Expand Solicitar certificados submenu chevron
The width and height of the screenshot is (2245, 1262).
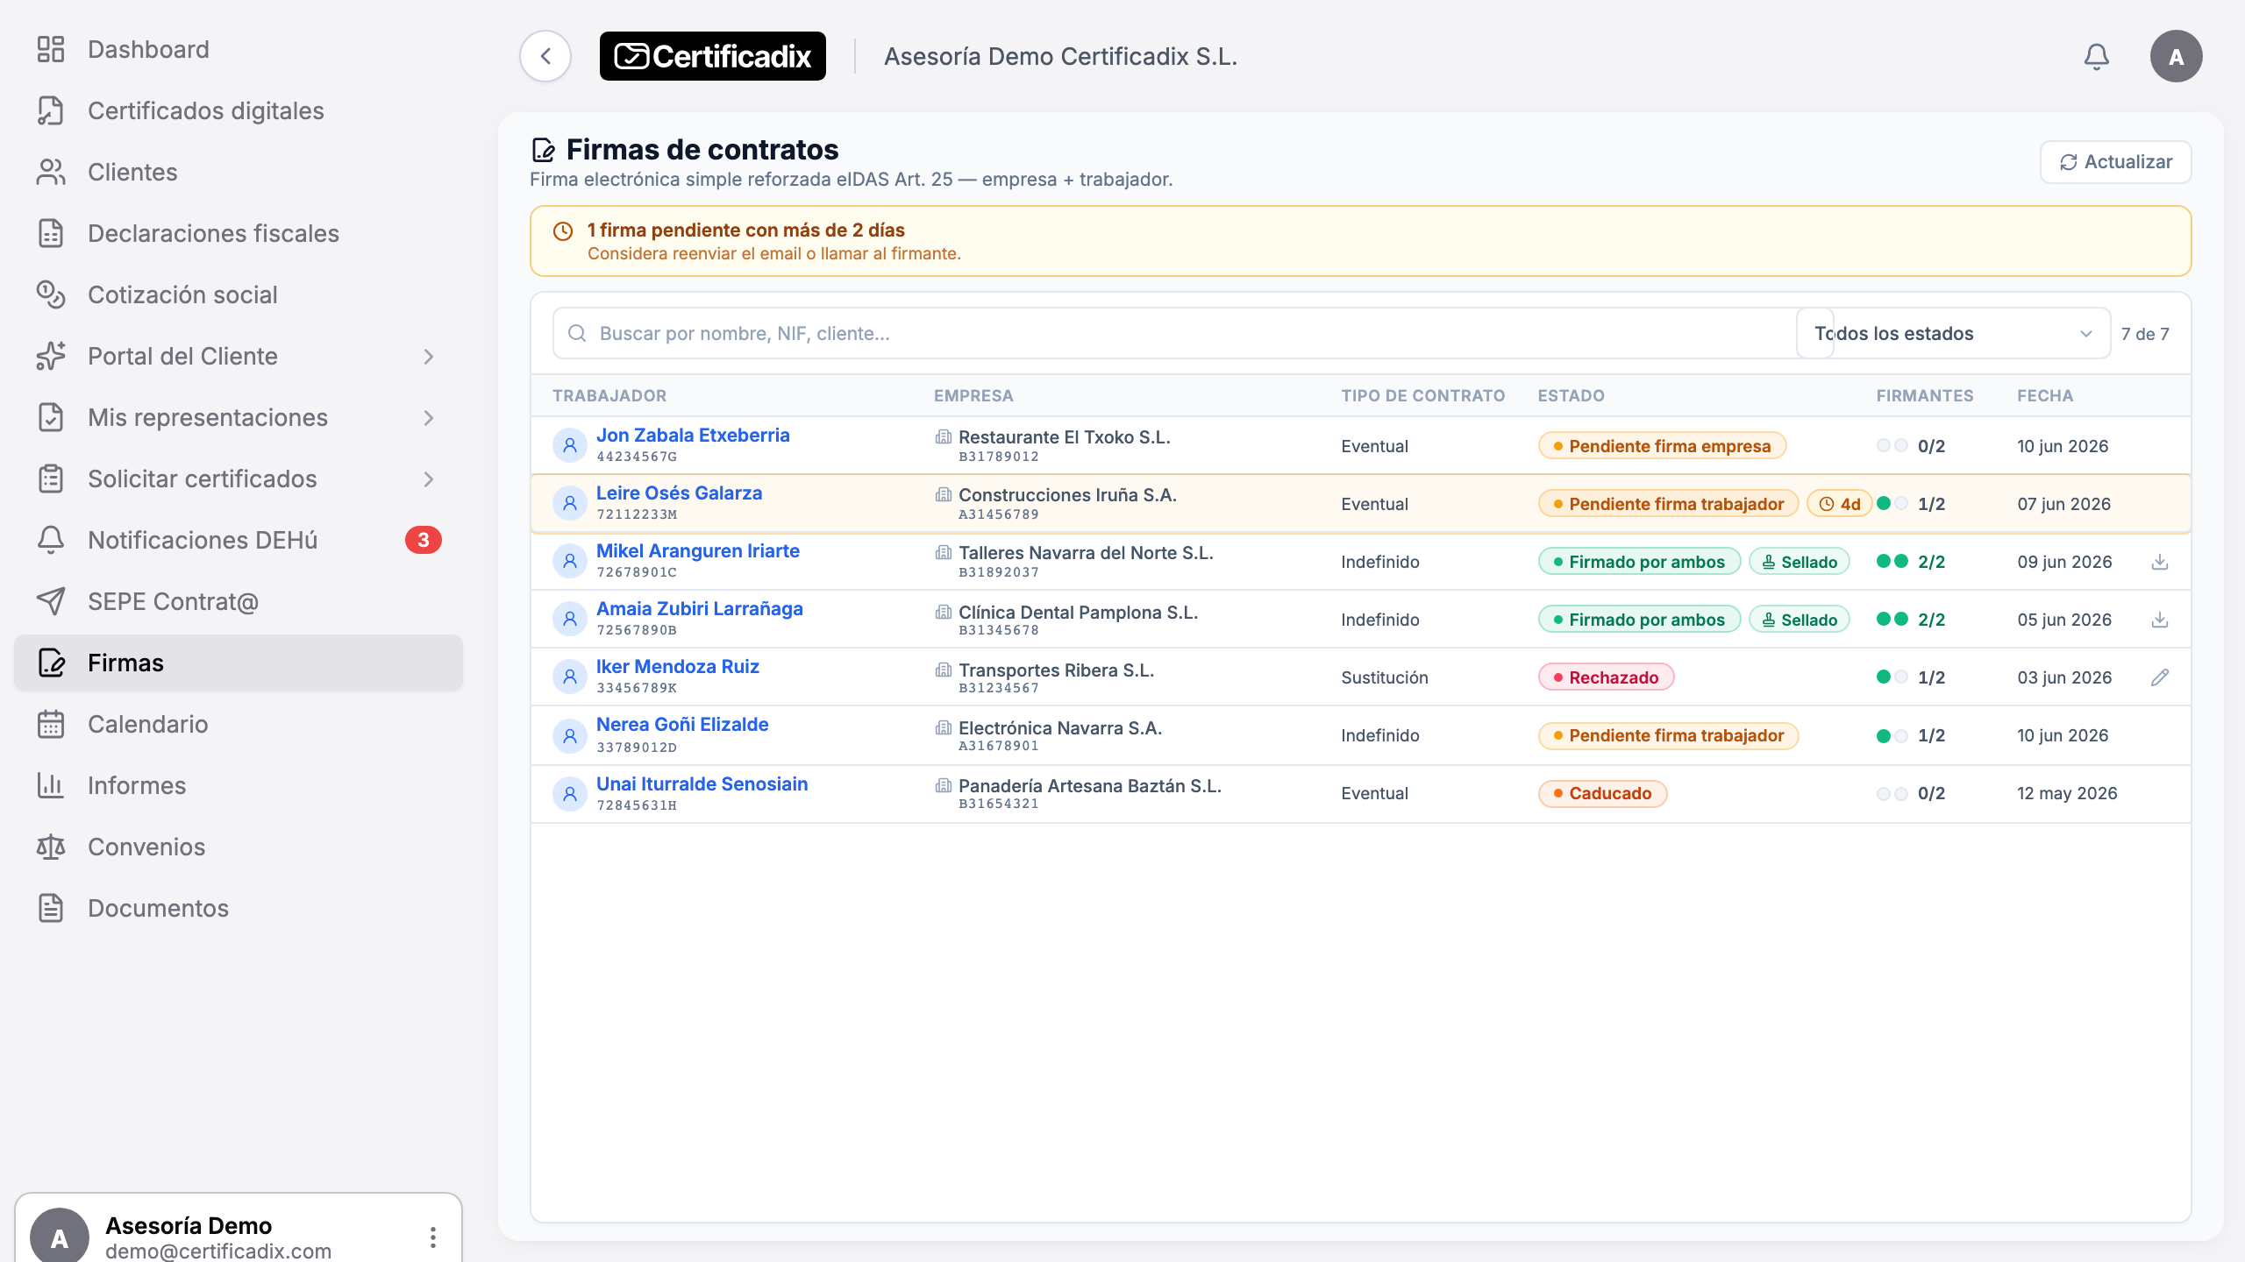point(429,479)
